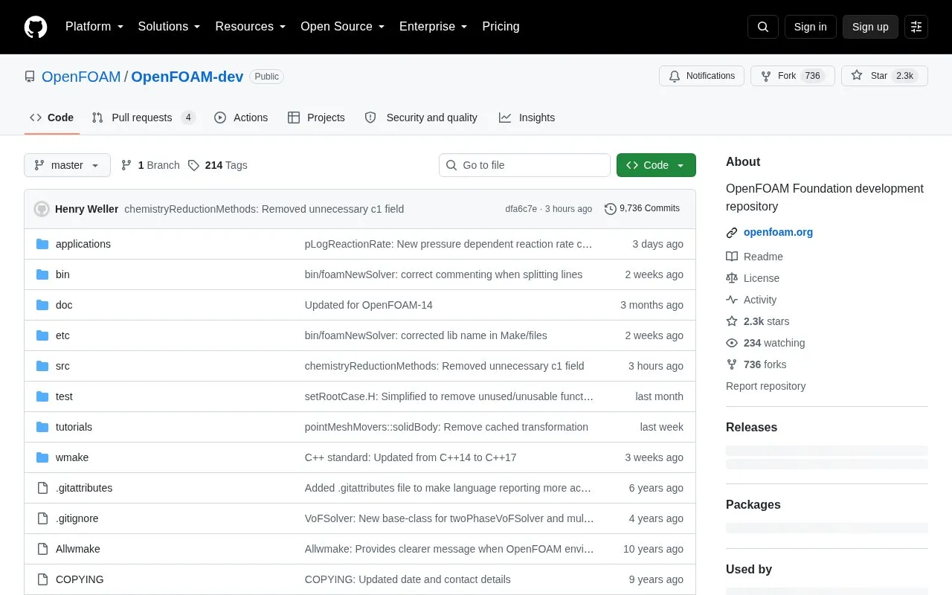Open the wmake folder icon
952x595 pixels.
42,457
